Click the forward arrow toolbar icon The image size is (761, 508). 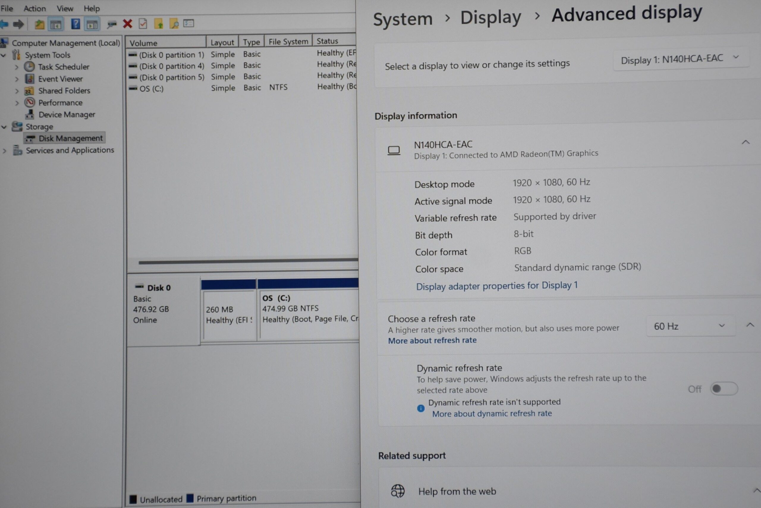19,24
